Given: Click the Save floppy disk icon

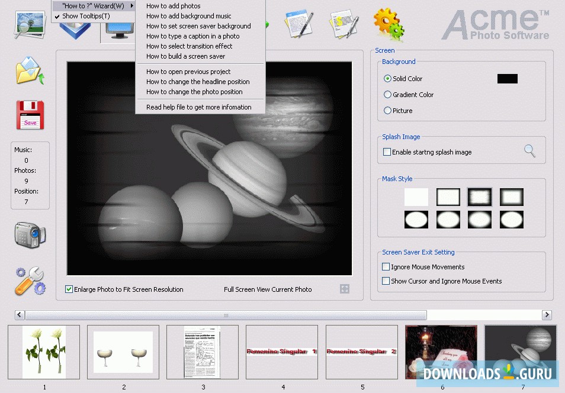Looking at the screenshot, I should tap(30, 115).
